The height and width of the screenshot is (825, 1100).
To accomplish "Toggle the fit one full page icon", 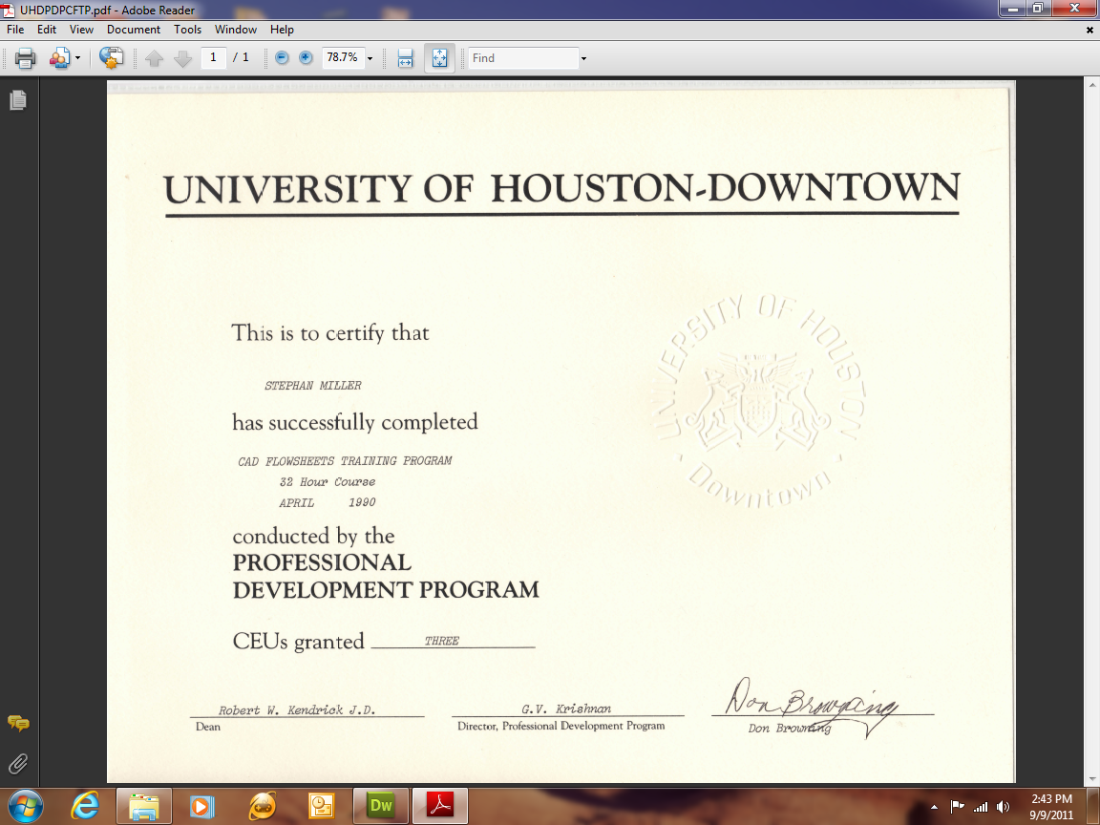I will [439, 57].
